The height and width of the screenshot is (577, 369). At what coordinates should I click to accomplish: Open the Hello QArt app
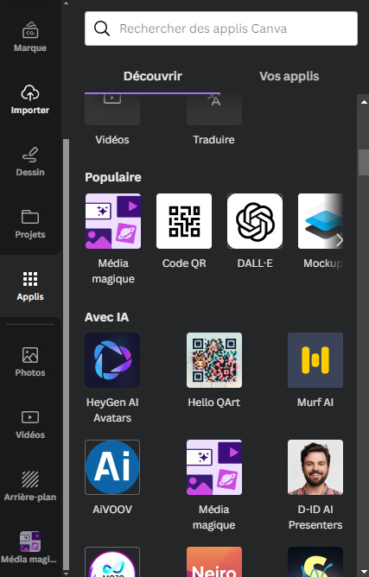[x=214, y=360]
